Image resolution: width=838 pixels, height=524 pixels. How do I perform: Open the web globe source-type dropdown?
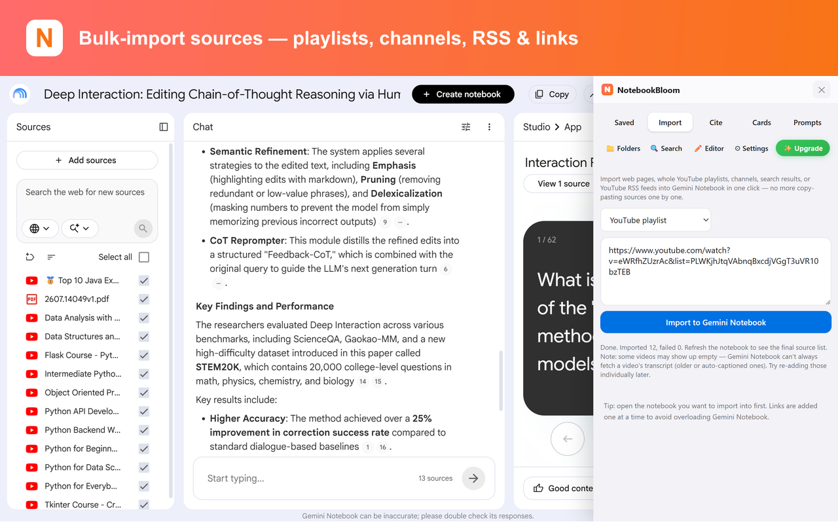coord(40,228)
